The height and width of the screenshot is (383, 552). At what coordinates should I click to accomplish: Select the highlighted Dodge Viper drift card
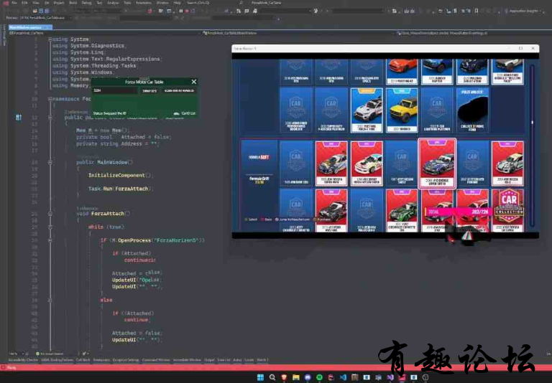(x=437, y=164)
